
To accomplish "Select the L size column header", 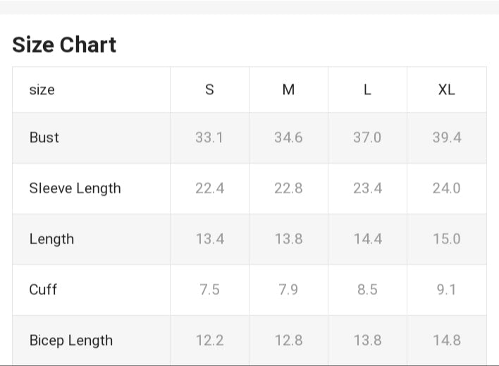I will 367,90.
